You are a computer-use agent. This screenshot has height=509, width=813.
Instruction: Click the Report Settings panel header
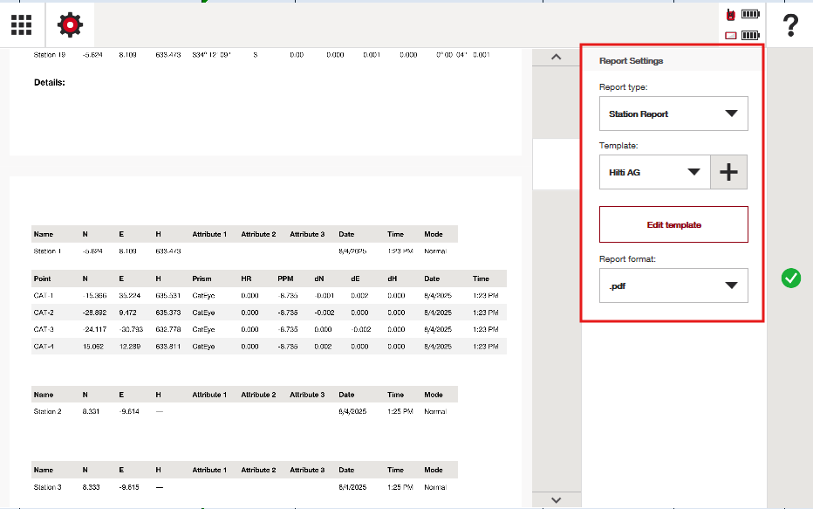point(673,61)
